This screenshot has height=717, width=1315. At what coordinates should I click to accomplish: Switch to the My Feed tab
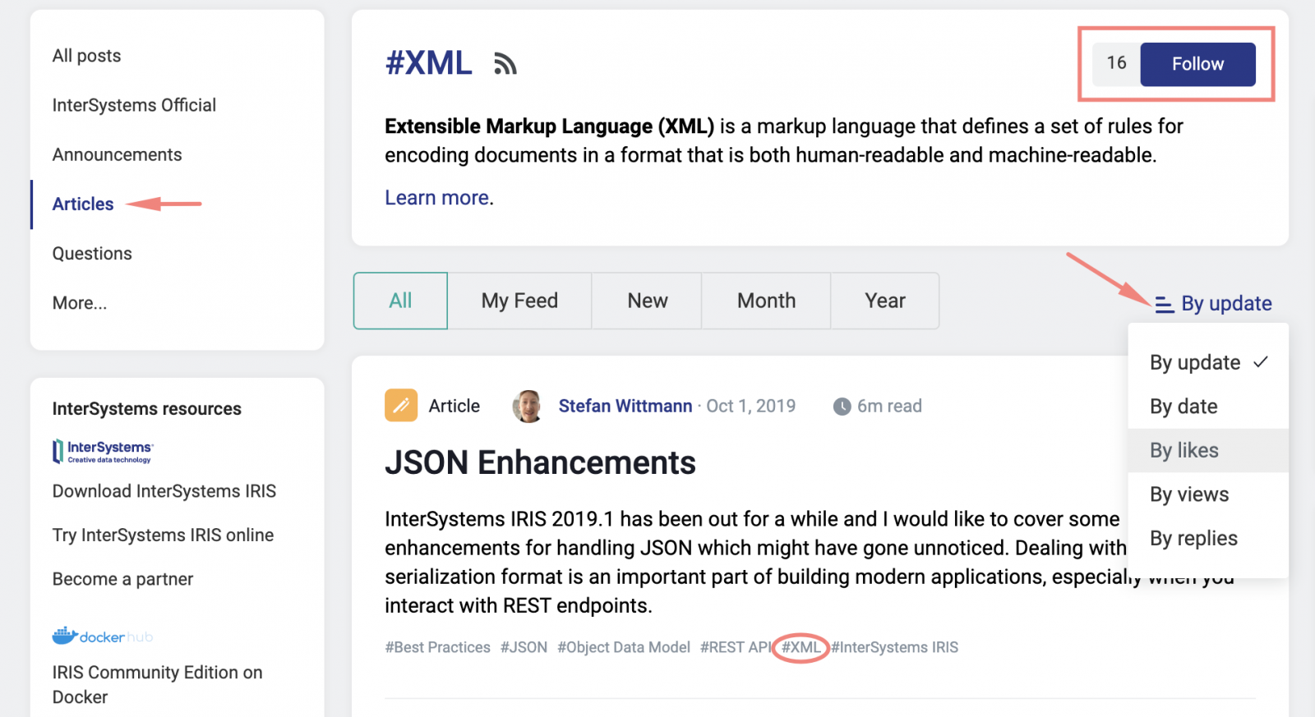point(519,301)
